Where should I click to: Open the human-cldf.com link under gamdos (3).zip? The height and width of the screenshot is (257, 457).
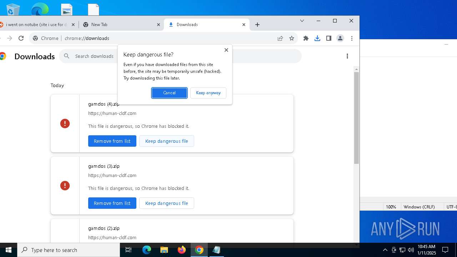(x=112, y=176)
